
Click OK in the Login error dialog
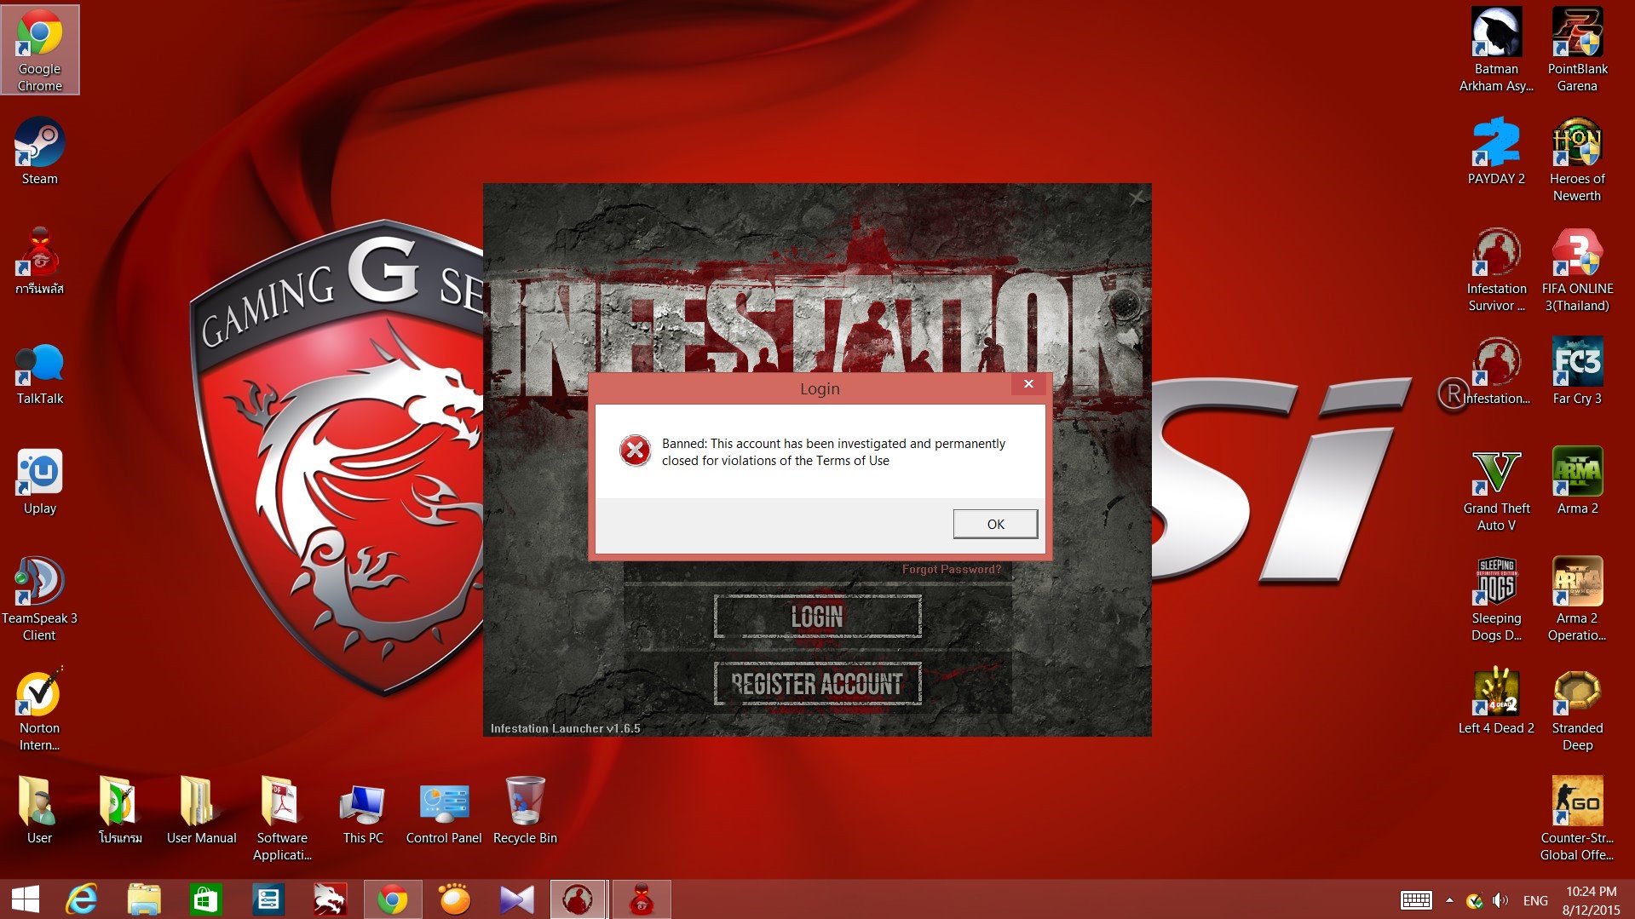coord(995,524)
